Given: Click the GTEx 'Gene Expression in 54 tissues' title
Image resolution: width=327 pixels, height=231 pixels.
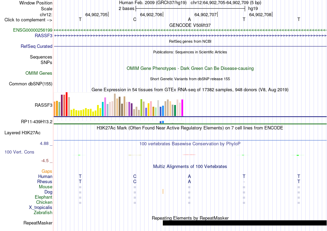Looking at the screenshot, I should [x=190, y=90].
